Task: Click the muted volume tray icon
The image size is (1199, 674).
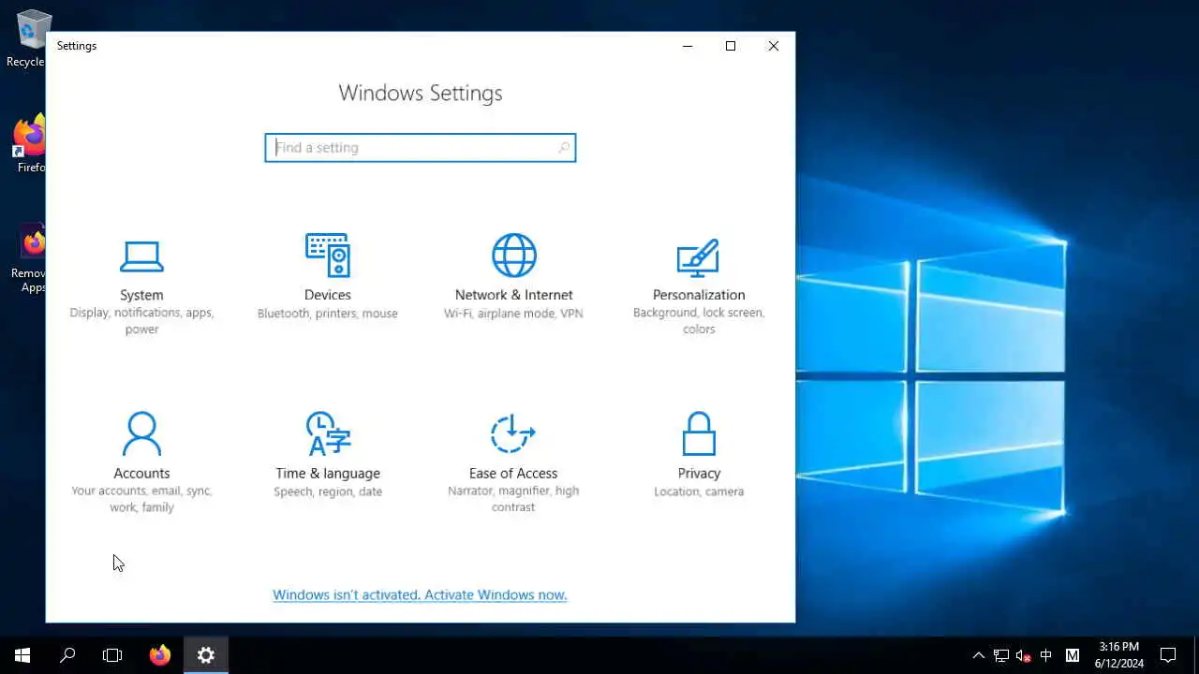Action: [x=1024, y=655]
